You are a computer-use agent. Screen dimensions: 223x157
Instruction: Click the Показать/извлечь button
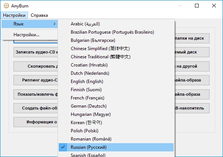click(36, 94)
